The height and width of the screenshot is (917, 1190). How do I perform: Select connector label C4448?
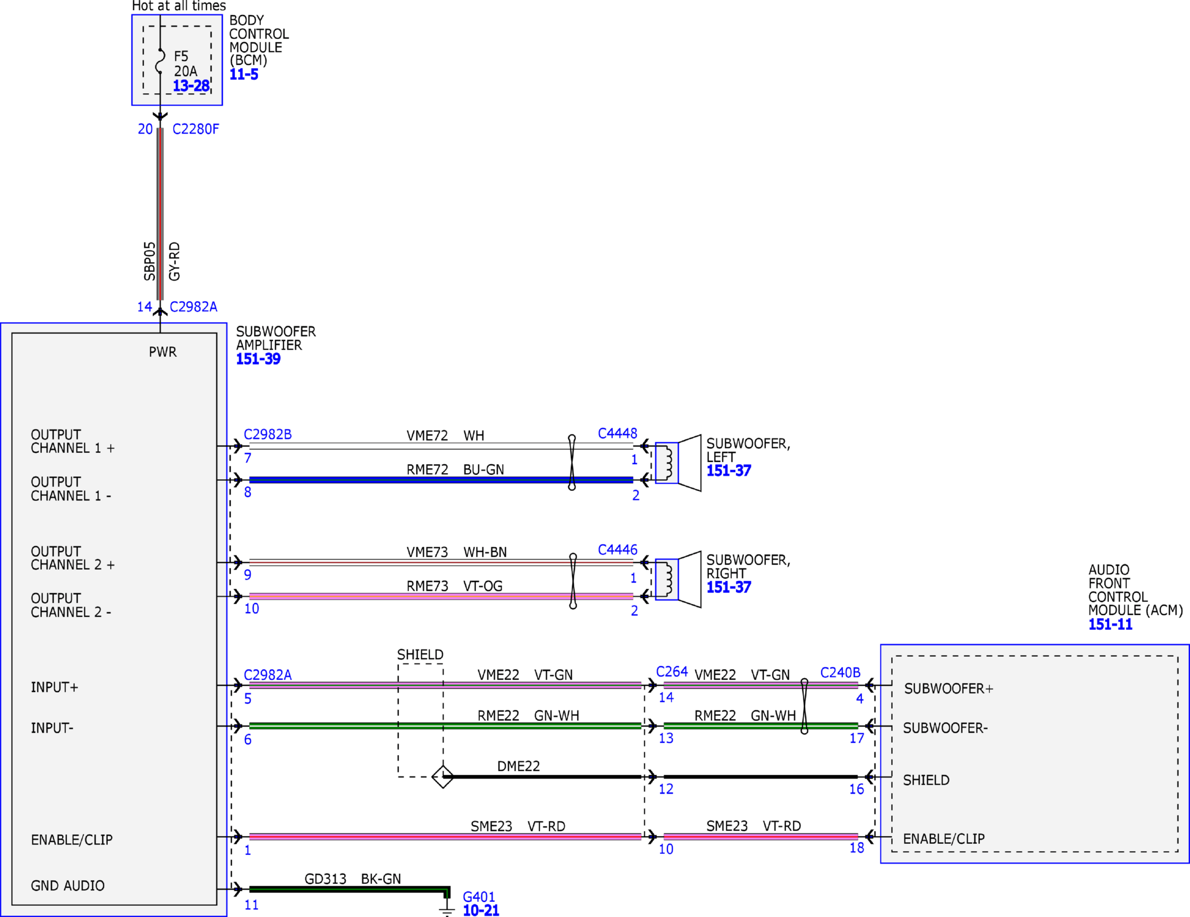617,433
